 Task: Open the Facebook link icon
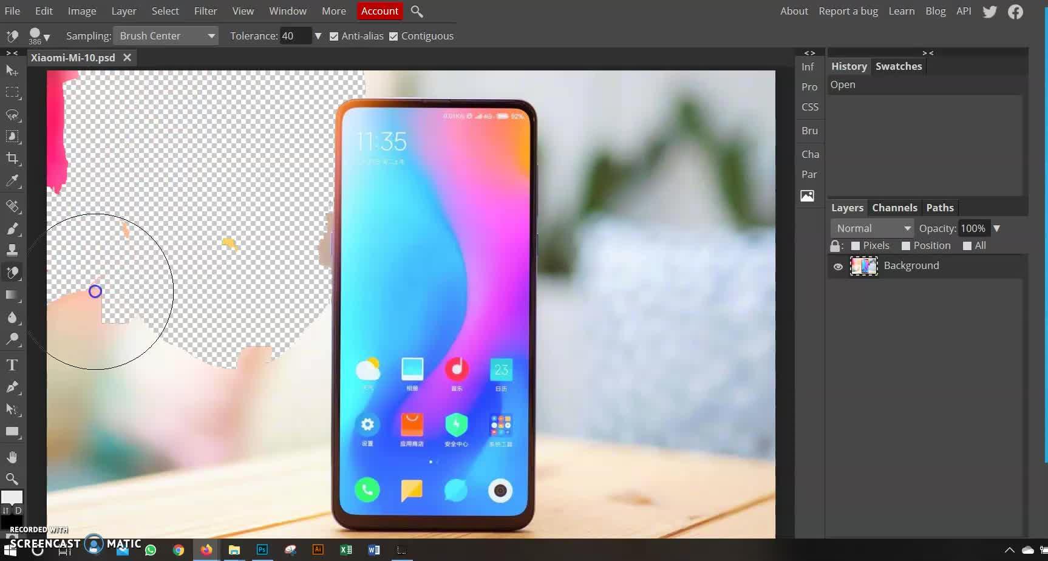(1015, 12)
